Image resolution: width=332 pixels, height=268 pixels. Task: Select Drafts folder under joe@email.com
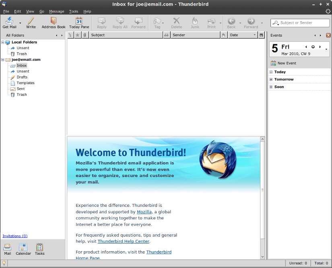pos(22,77)
